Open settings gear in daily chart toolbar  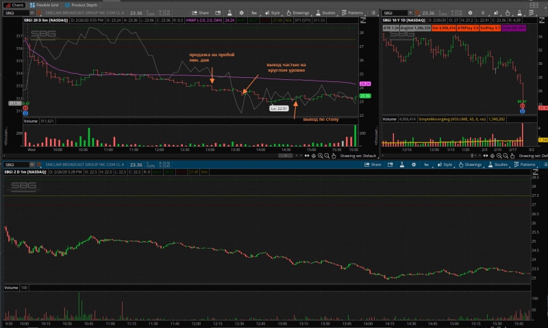(470, 13)
